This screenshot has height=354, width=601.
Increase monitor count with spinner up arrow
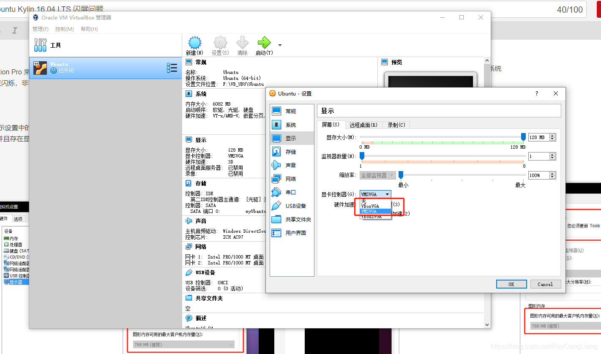552,155
